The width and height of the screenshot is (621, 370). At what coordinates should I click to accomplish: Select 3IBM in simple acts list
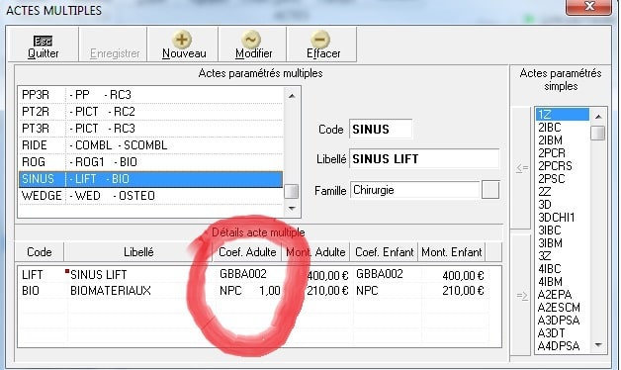point(563,243)
